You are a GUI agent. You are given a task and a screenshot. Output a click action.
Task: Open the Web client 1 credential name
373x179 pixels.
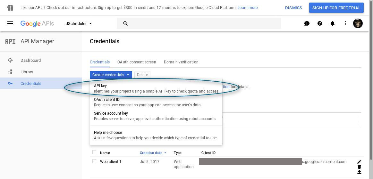(x=111, y=161)
